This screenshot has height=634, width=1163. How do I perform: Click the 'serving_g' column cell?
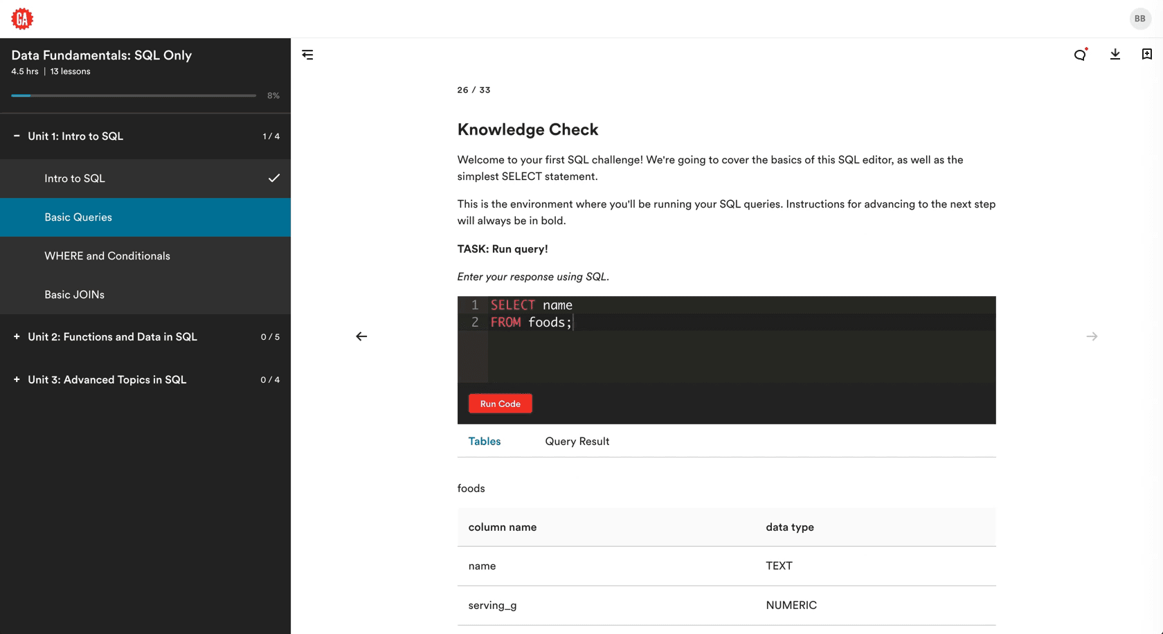point(492,606)
